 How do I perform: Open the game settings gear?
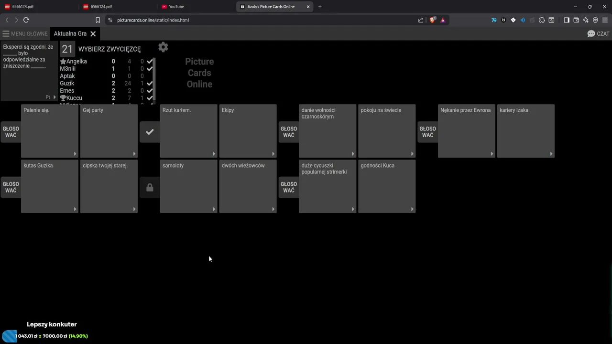163,47
